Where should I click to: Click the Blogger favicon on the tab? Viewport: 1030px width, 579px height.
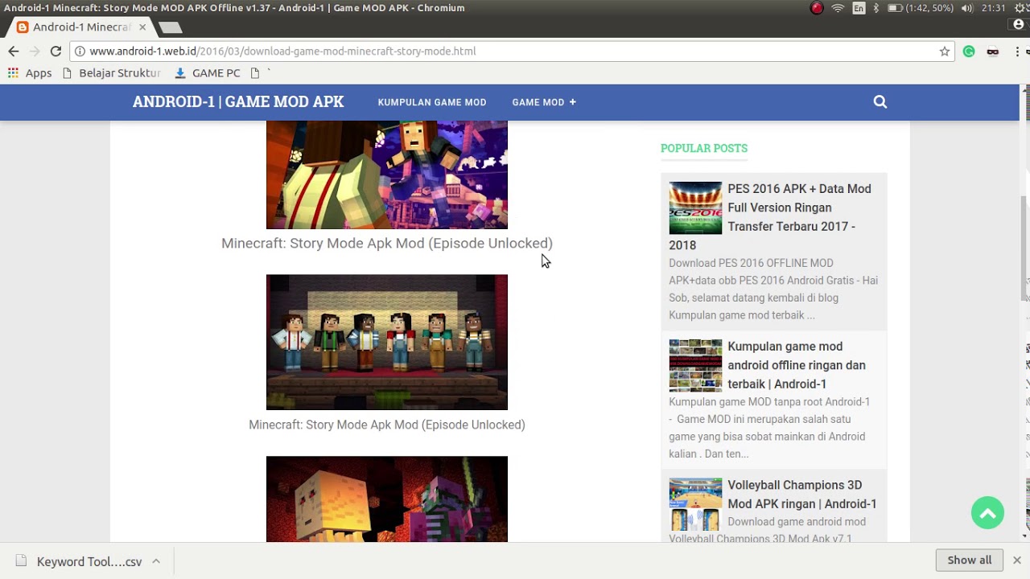(x=23, y=27)
